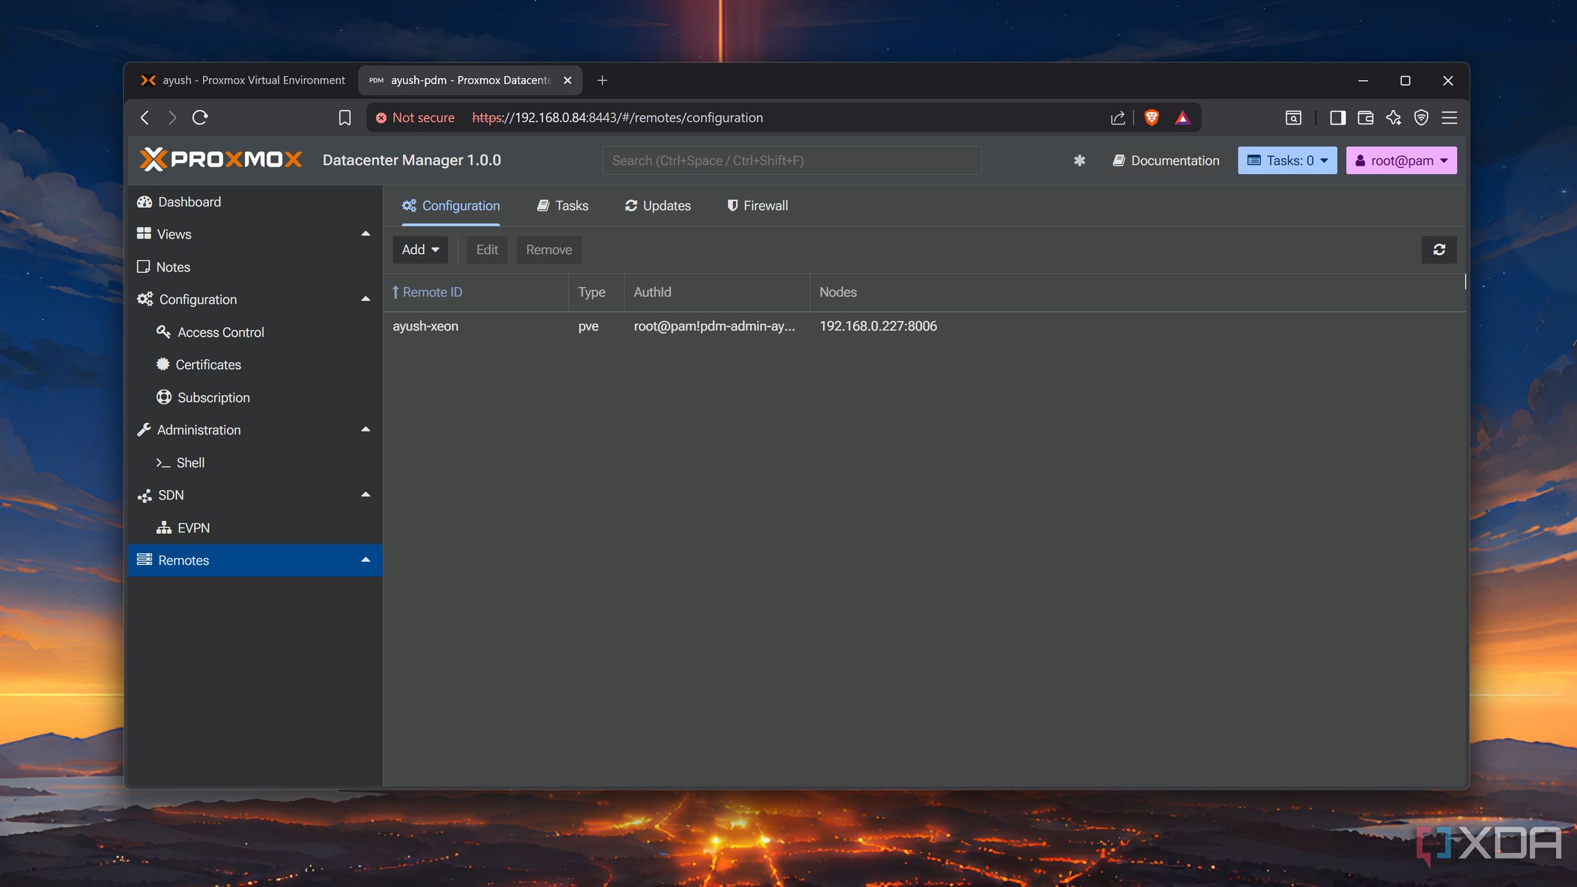Click the browser bookmark icon

point(345,117)
